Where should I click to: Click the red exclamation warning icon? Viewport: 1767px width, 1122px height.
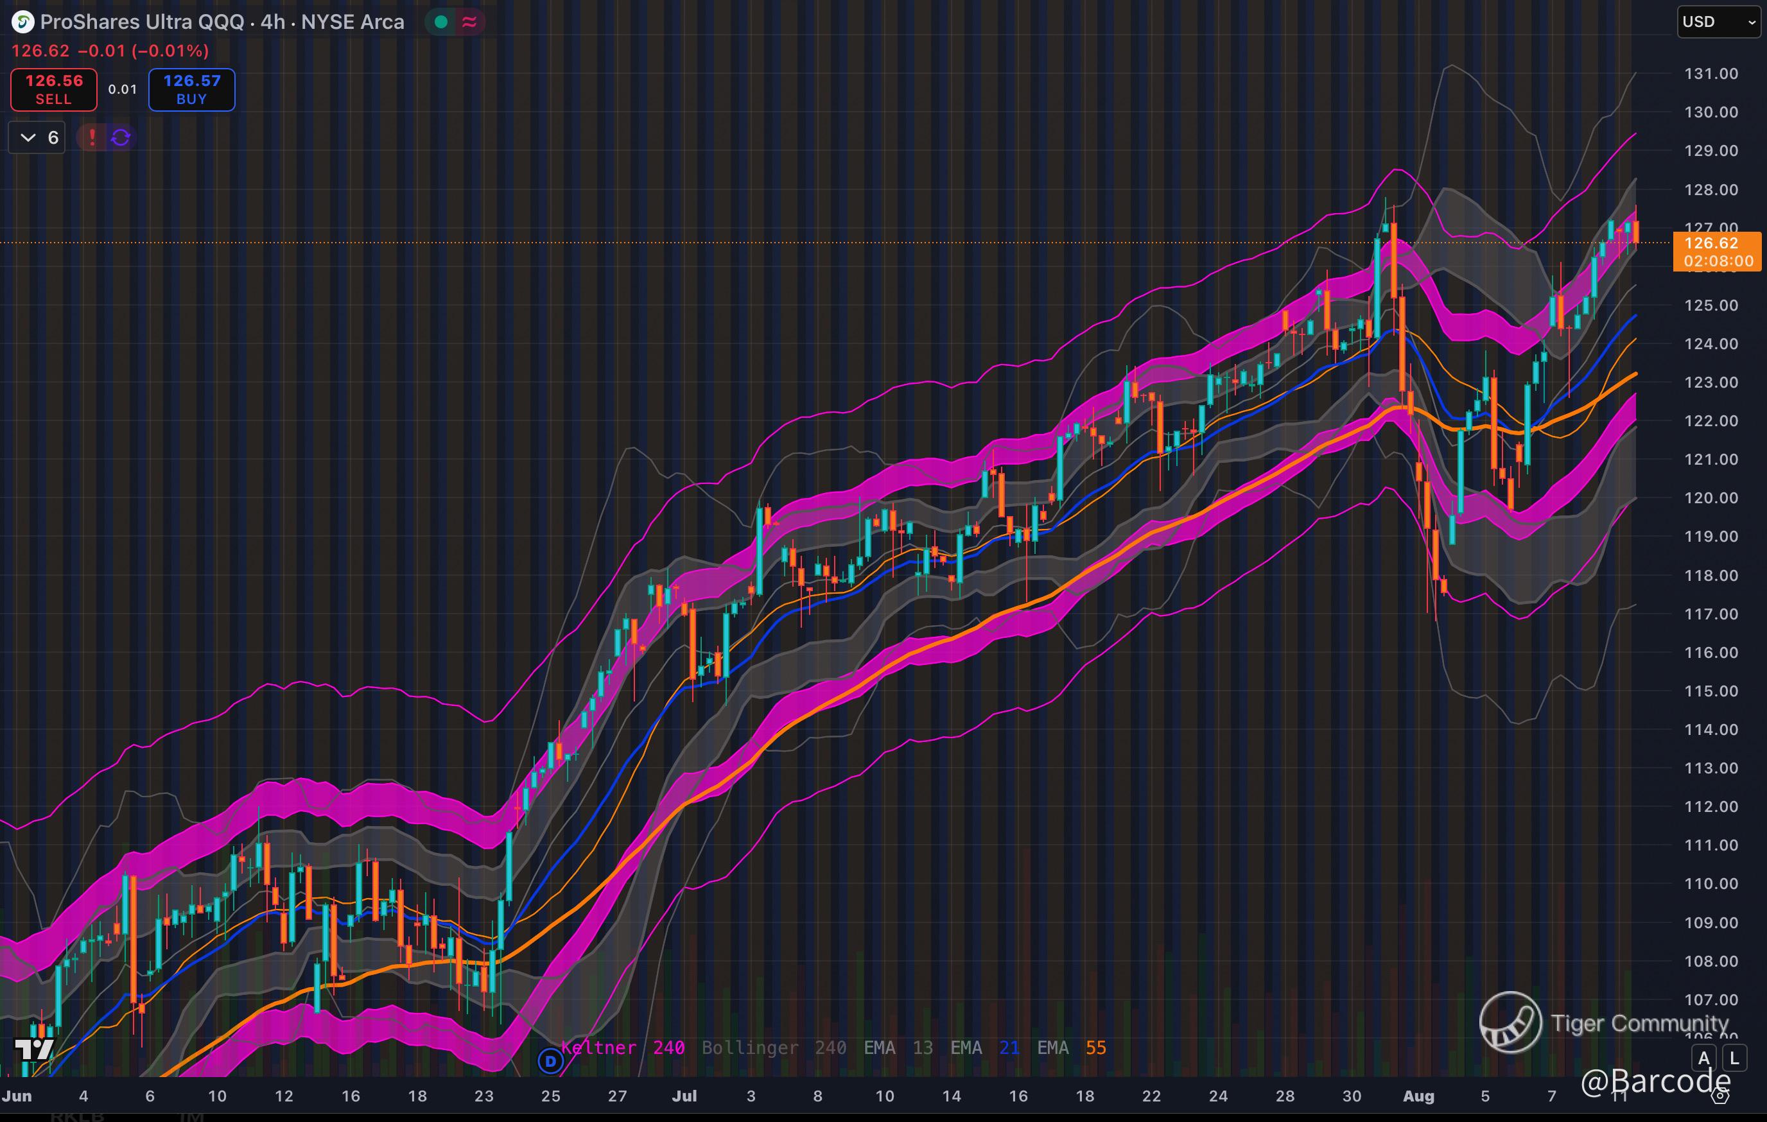(92, 137)
